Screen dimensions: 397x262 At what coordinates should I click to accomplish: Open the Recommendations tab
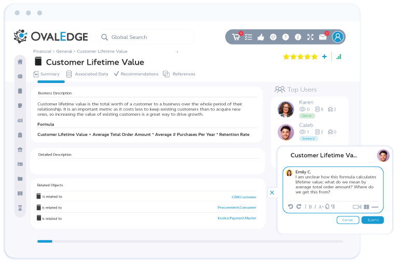[x=136, y=74]
